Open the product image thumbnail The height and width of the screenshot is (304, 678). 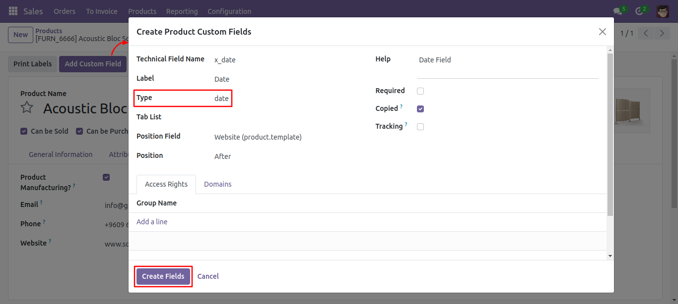pyautogui.click(x=632, y=111)
